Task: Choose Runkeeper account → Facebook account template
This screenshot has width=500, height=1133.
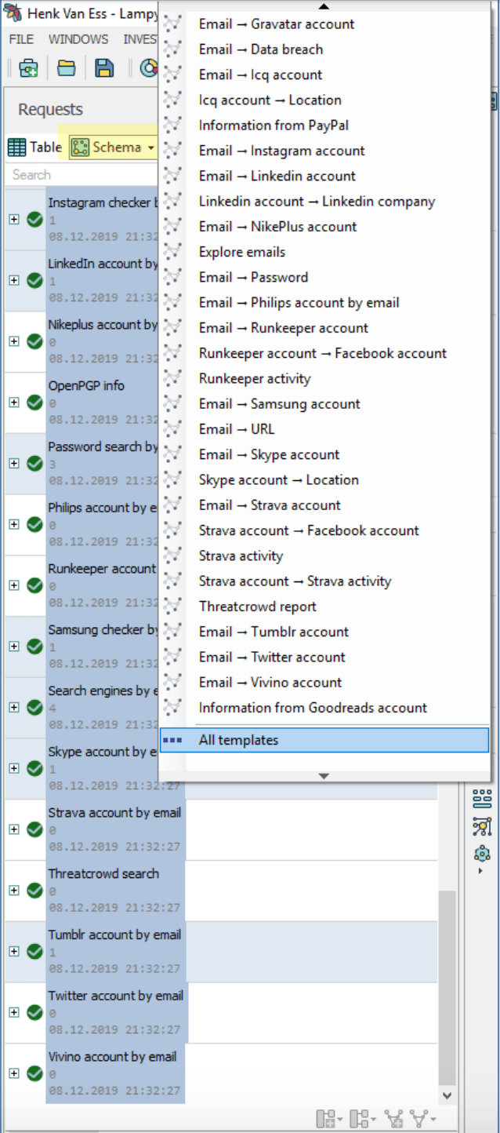Action: 323,353
